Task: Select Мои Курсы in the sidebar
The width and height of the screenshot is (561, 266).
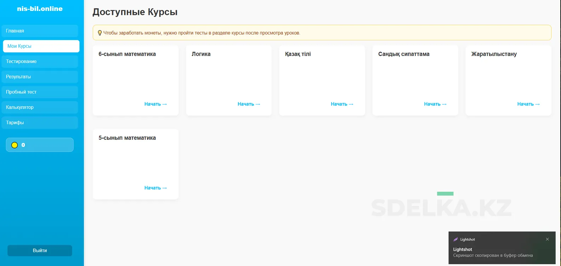Action: 41,46
